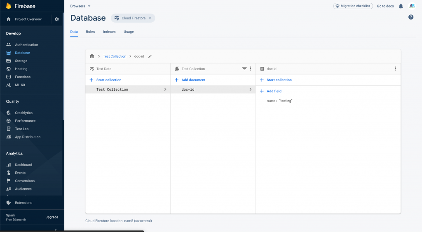Open the Cloud Firestore database selector
The height and width of the screenshot is (232, 422).
133,18
